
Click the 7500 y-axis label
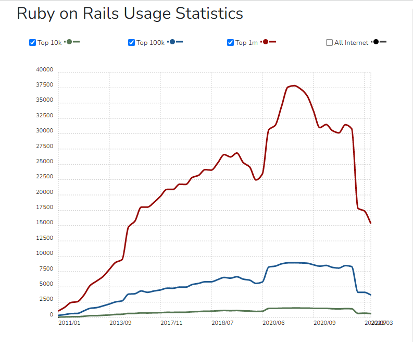tap(46, 269)
